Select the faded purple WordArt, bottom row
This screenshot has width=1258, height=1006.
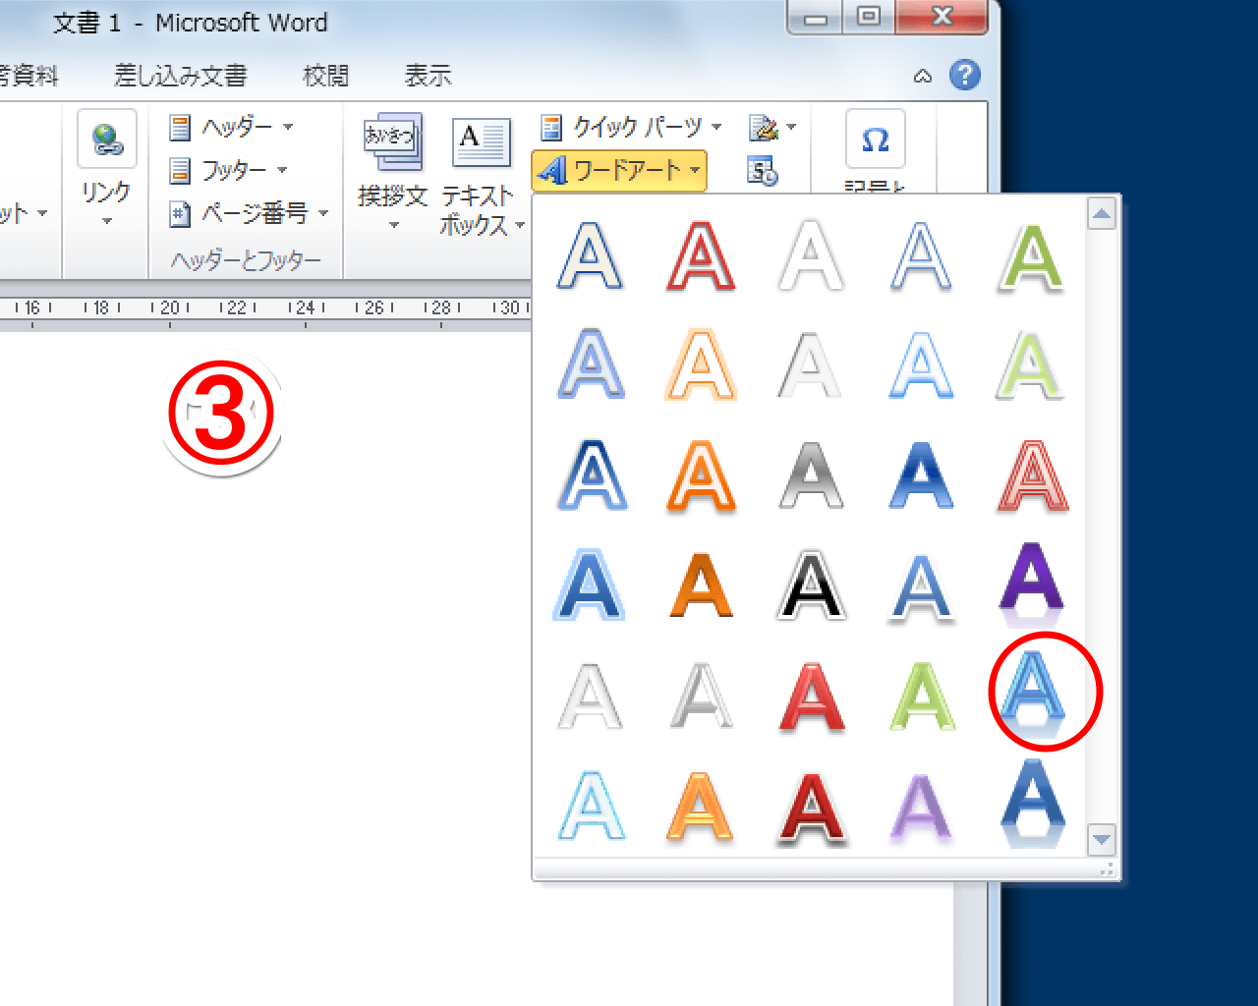tap(921, 808)
